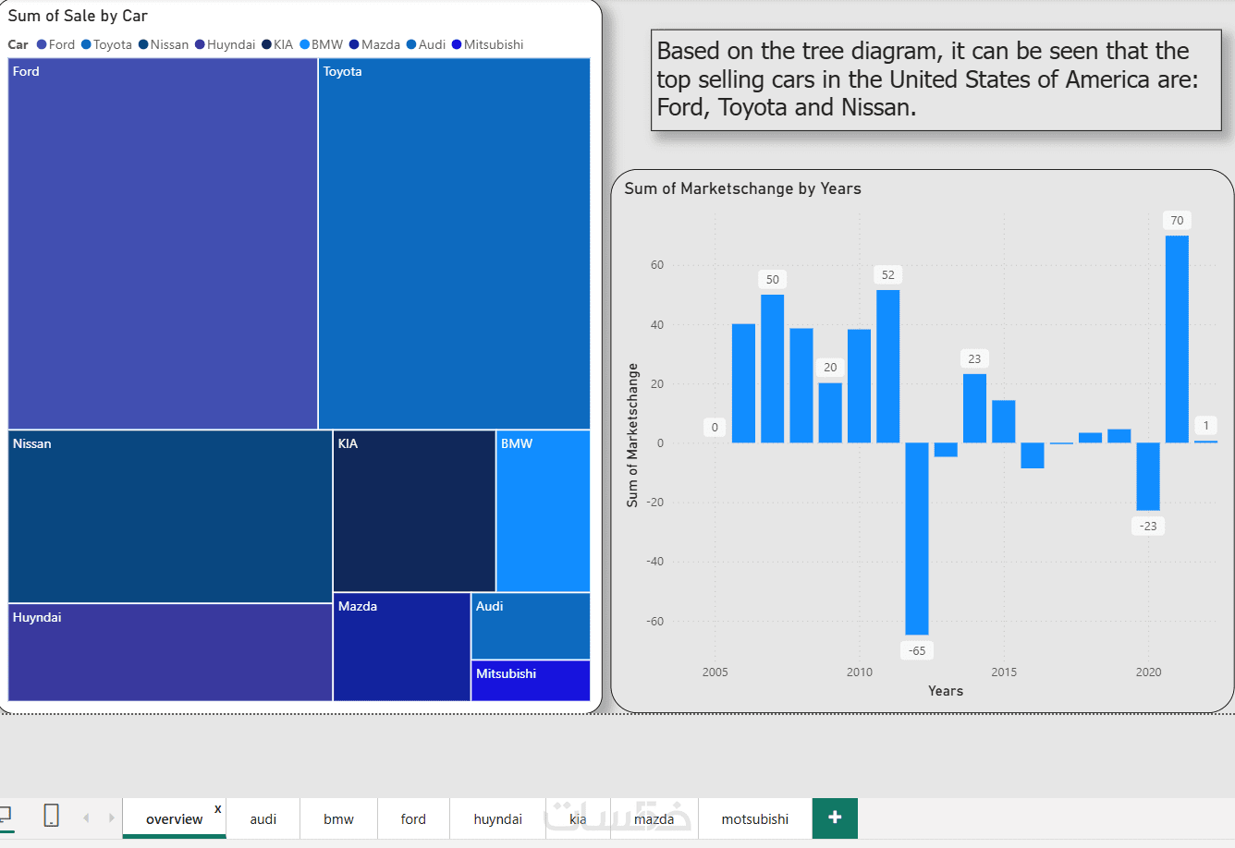Select the bar labeled 52
Image resolution: width=1235 pixels, height=848 pixels.
888,367
